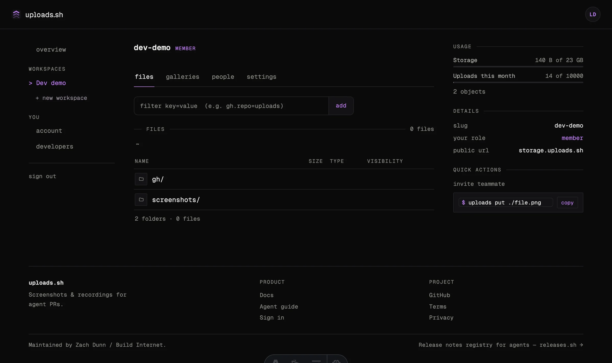Open the LD user avatar menu
612x363 pixels.
[593, 15]
